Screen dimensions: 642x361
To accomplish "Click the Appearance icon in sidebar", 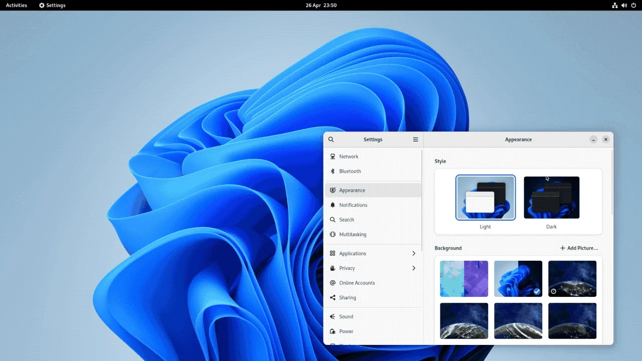I will coord(333,190).
